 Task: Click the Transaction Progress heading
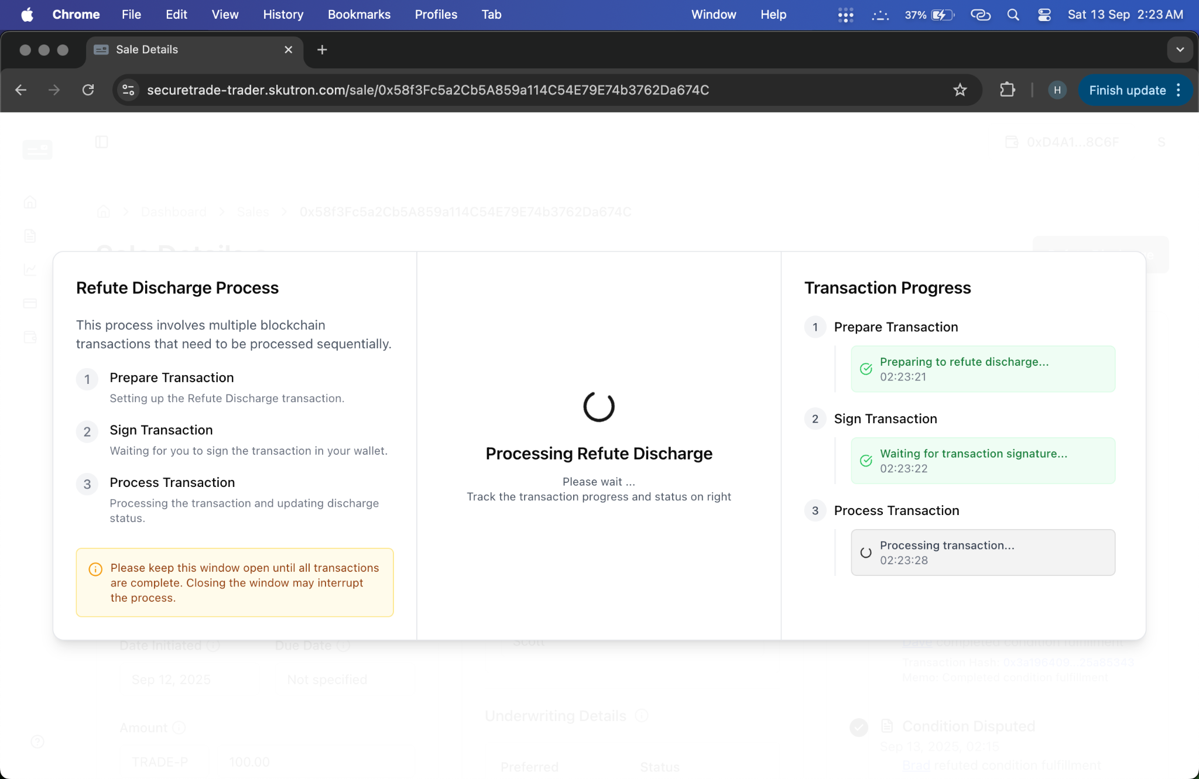[x=888, y=288]
